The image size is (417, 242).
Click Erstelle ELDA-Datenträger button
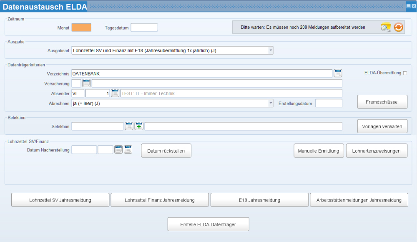pos(208,224)
